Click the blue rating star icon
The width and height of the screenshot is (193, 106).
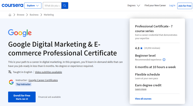141,48
